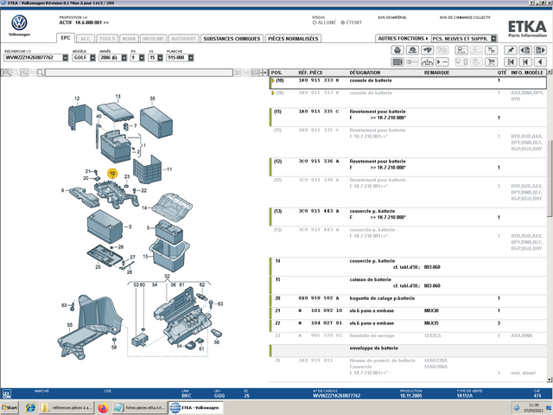Click the double-bar skip-to-first arrow icon
The image size is (553, 415).
(x=511, y=62)
